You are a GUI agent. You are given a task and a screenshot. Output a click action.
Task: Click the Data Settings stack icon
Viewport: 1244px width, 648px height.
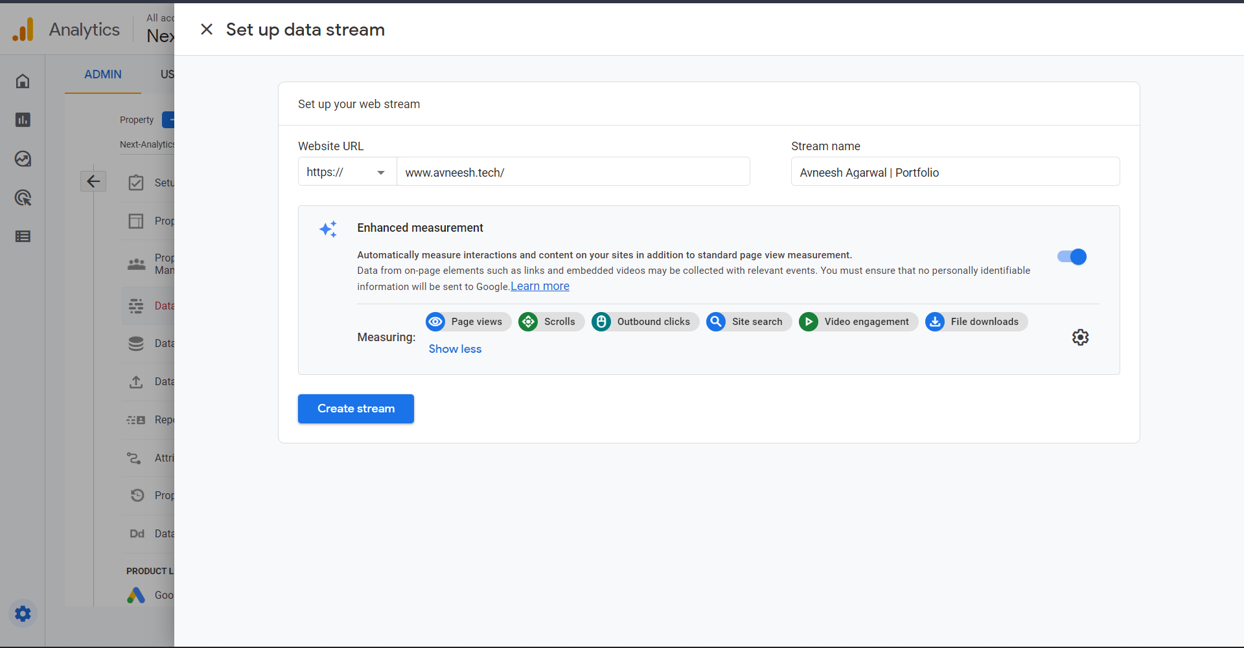pos(136,343)
